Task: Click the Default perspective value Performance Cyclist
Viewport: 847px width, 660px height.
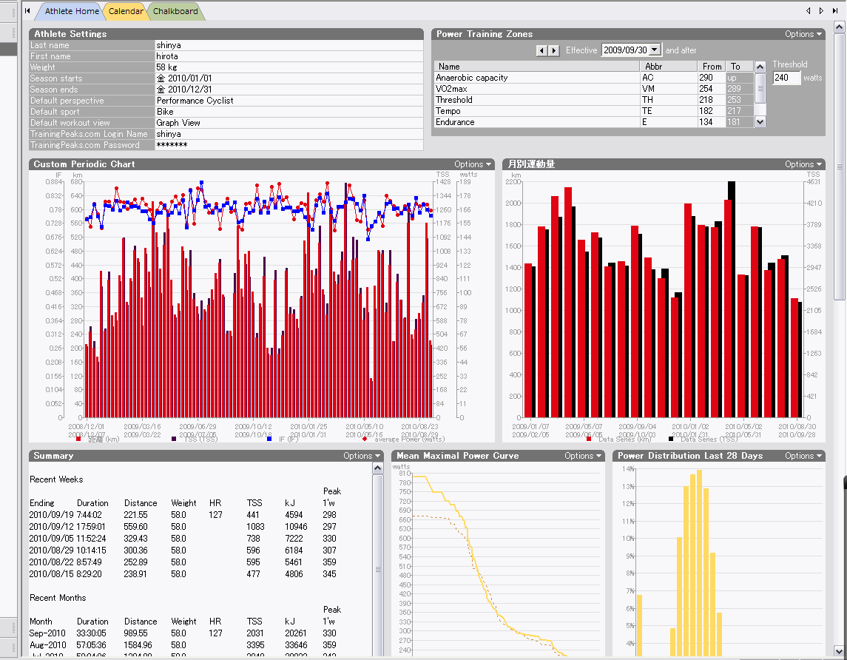Action: 289,101
